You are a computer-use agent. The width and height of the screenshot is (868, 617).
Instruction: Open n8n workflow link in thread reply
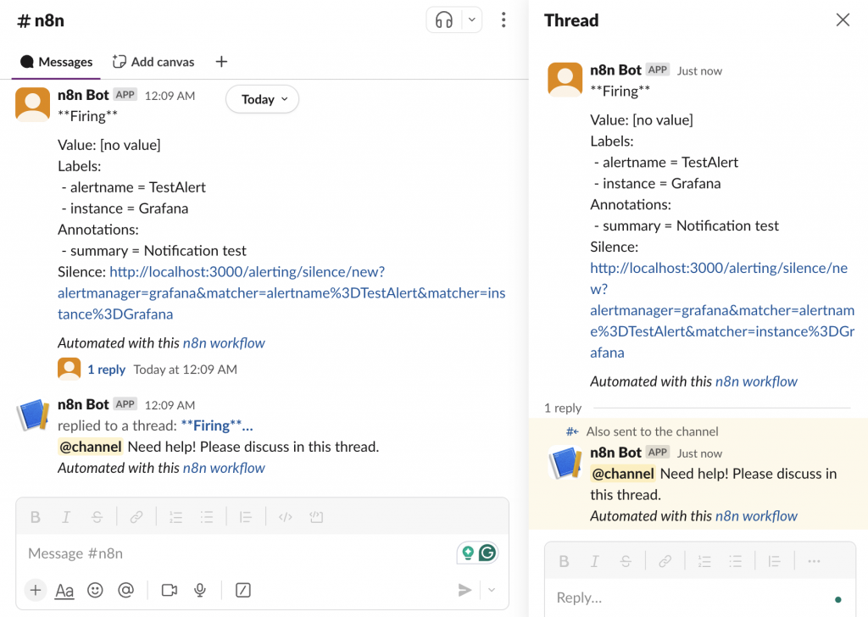click(x=756, y=516)
